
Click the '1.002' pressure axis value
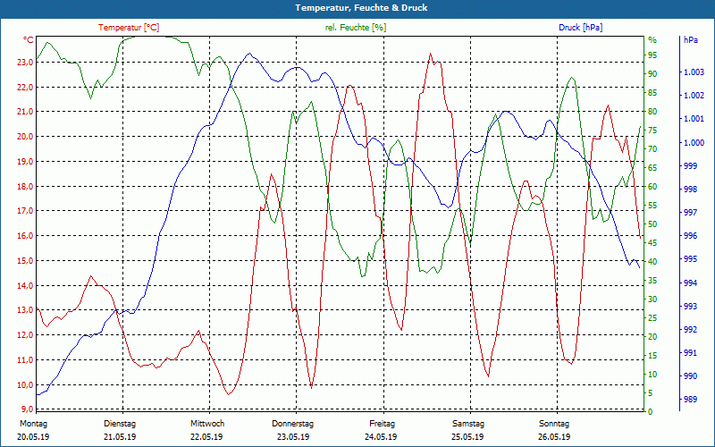point(694,96)
